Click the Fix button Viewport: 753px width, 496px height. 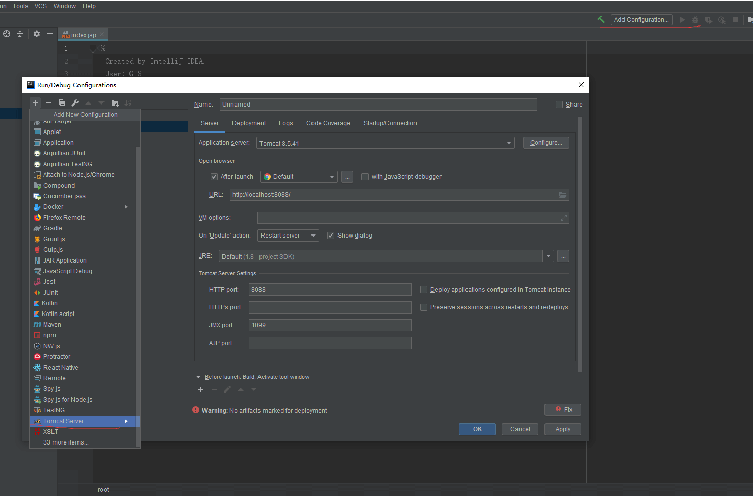(x=563, y=410)
